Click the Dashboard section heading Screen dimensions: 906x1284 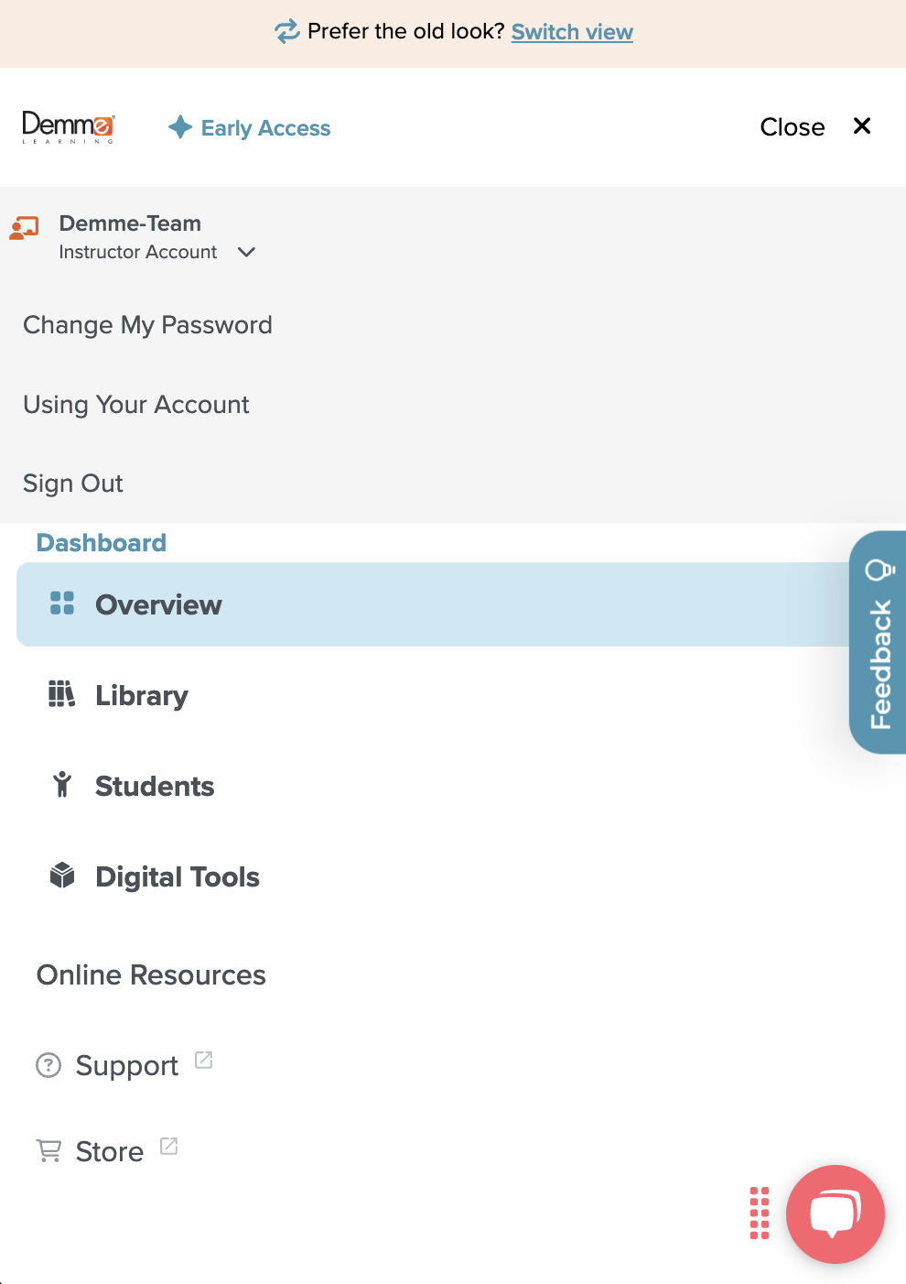(102, 543)
